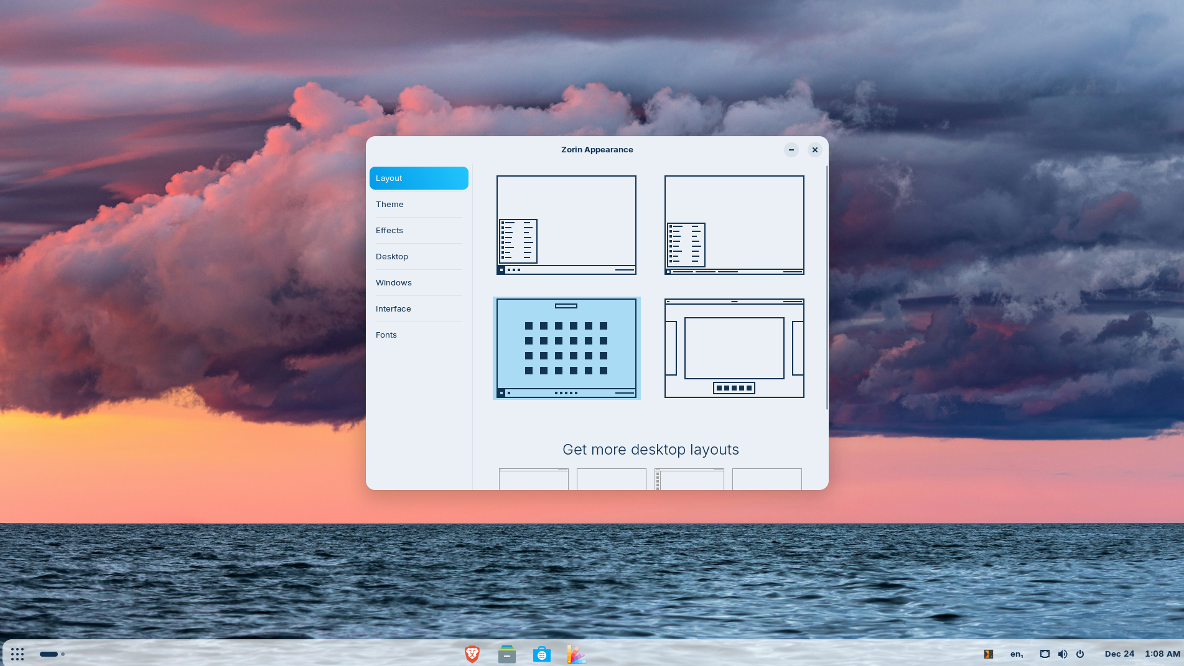The height and width of the screenshot is (666, 1184).
Task: Open the power options icon in system tray
Action: (x=1080, y=654)
